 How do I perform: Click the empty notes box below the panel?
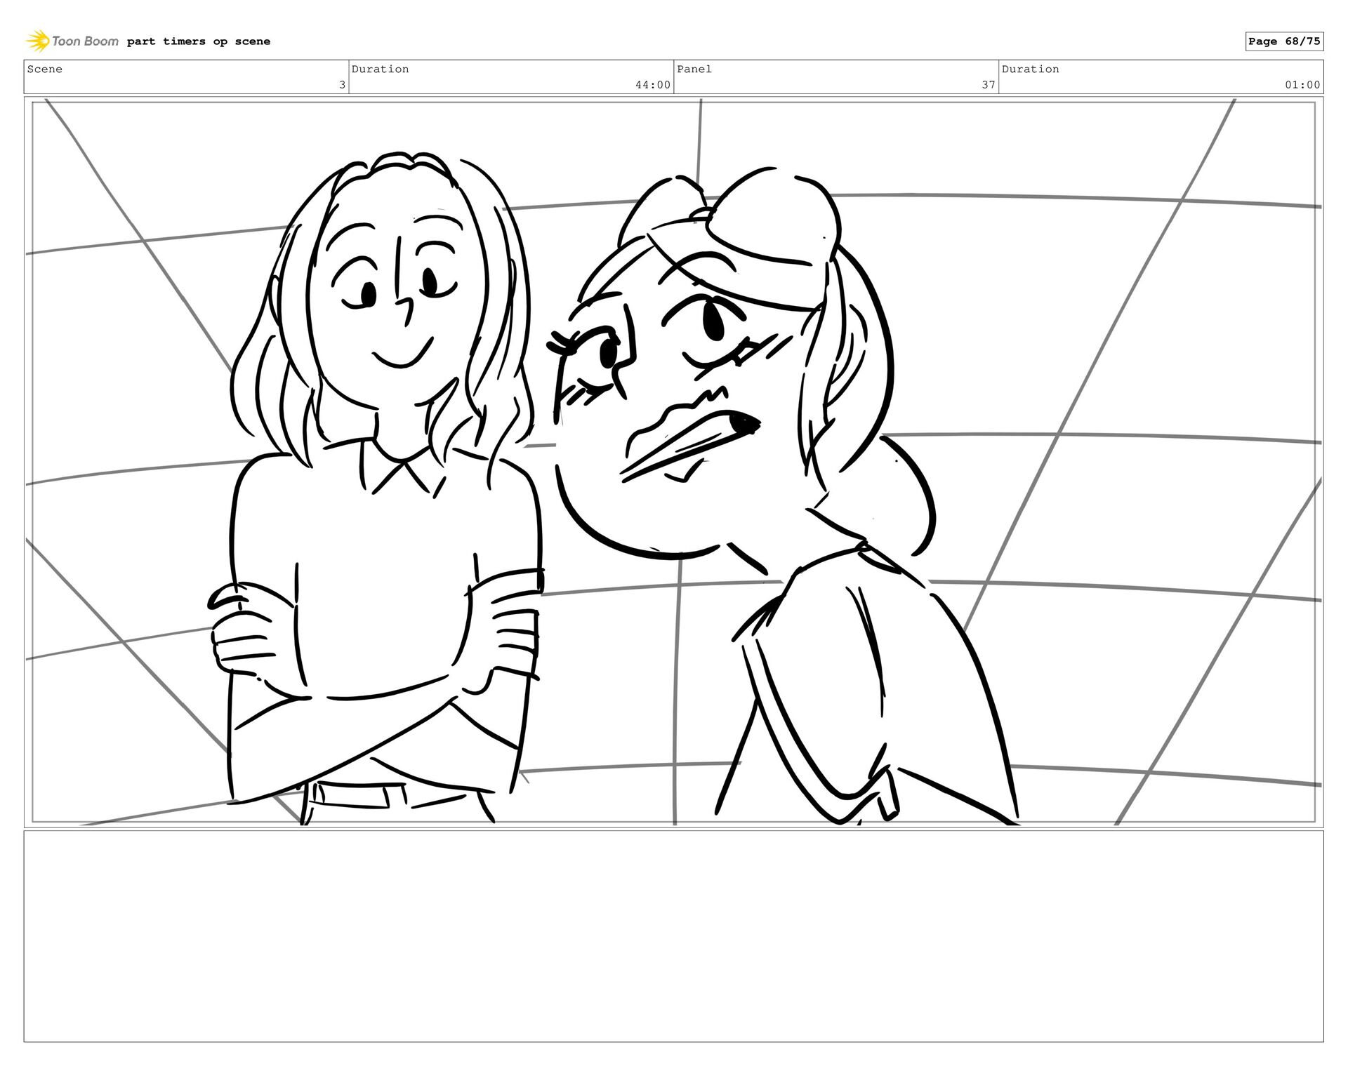tap(674, 936)
